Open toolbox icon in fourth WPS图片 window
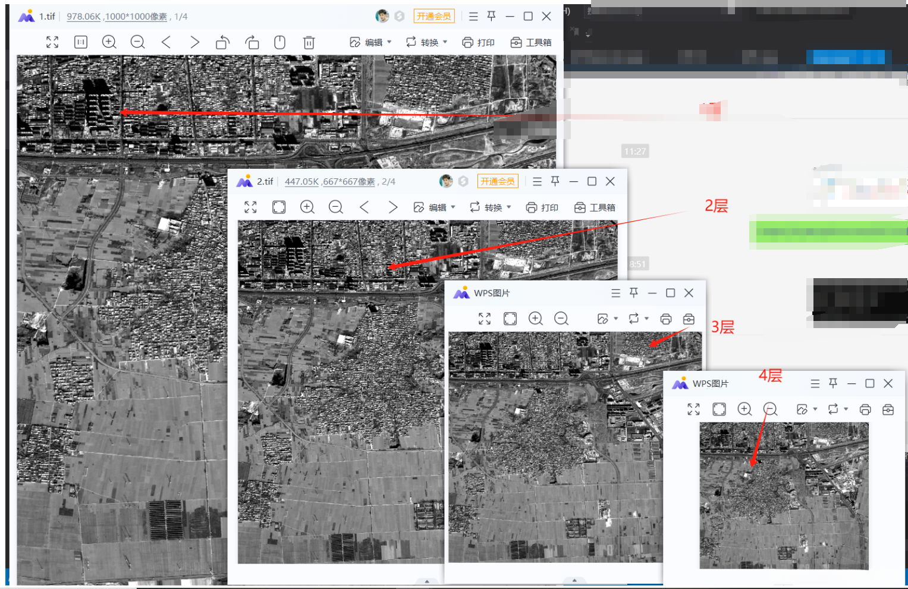 [888, 410]
